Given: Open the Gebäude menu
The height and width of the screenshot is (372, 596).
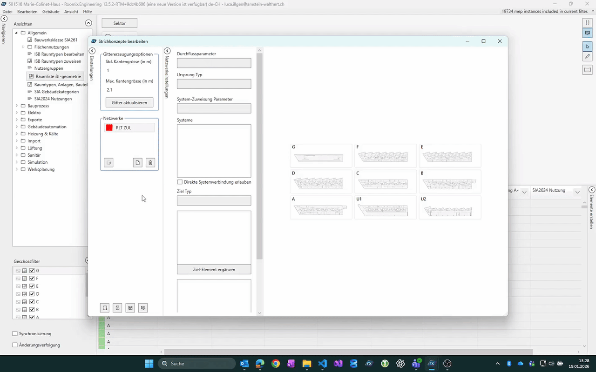Looking at the screenshot, I should [x=51, y=11].
